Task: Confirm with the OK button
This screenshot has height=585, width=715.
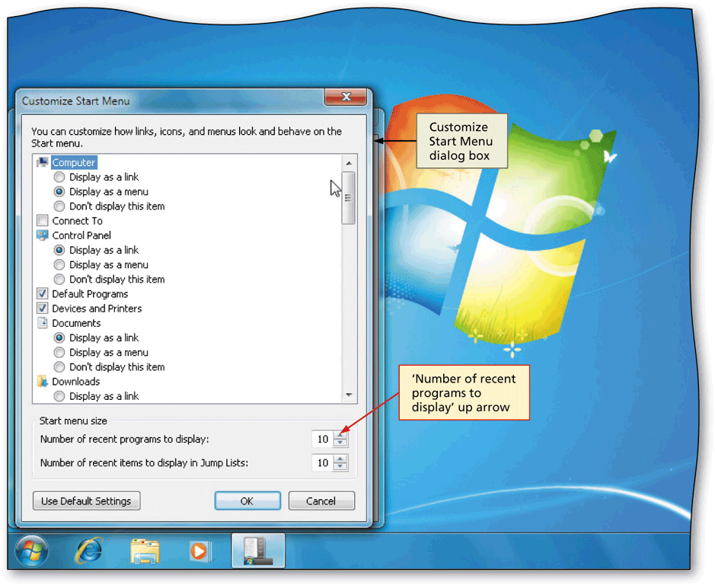Action: tap(247, 501)
